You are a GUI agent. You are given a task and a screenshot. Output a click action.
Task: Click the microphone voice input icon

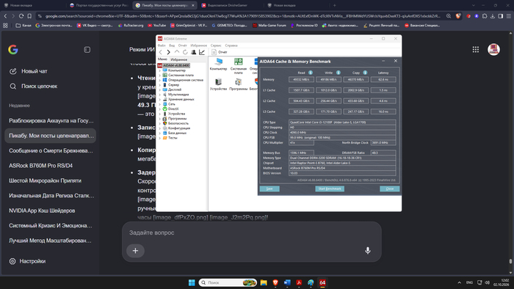click(x=368, y=251)
